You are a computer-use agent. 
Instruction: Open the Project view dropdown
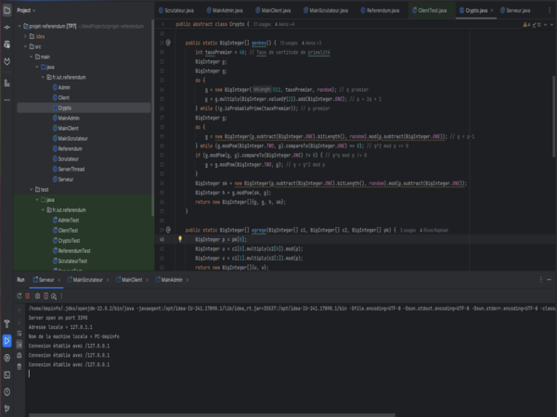27,10
